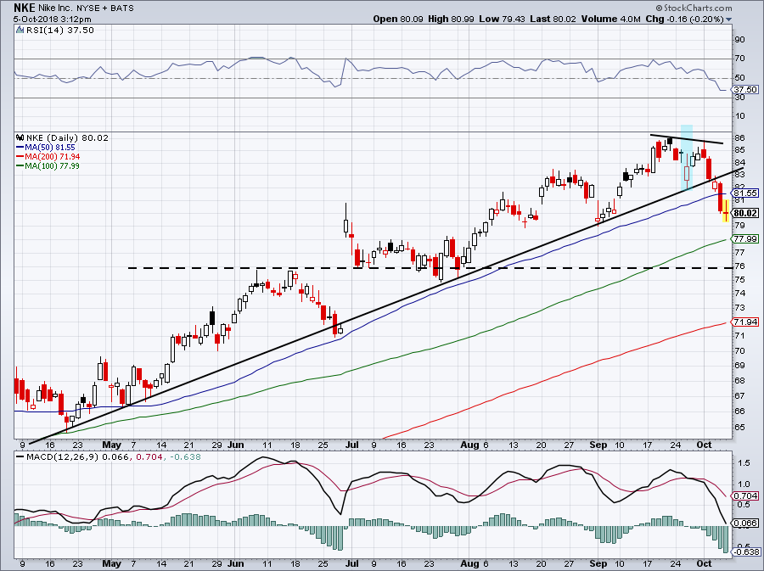This screenshot has width=764, height=571.
Task: Click the NYSE + BATS exchange label
Action: coord(105,8)
